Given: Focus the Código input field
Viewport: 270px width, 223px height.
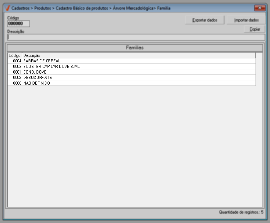Looking at the screenshot, I should click(x=19, y=24).
